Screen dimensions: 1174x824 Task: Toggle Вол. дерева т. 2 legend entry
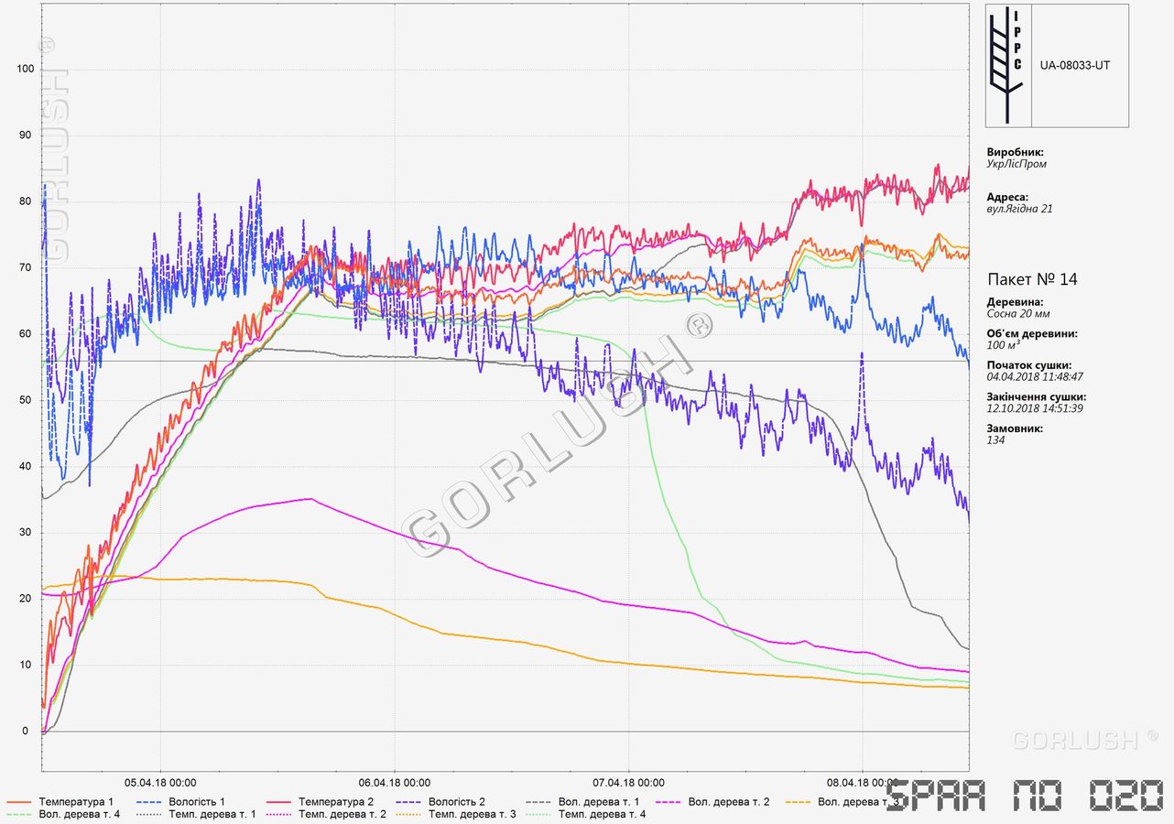[728, 802]
